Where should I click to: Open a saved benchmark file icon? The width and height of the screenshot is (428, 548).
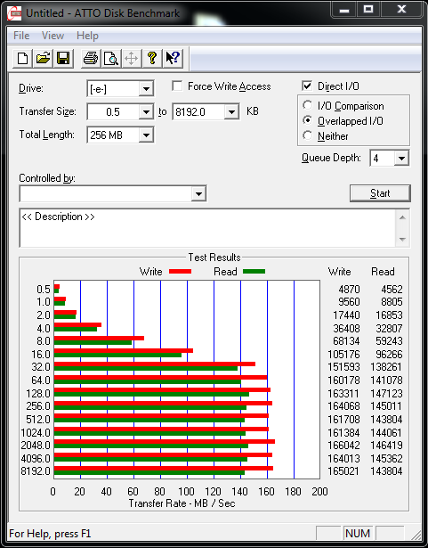[43, 59]
